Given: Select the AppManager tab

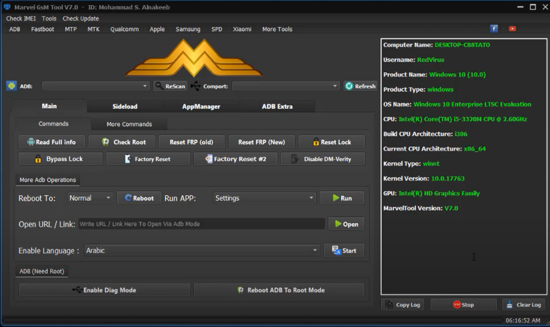Looking at the screenshot, I should point(201,106).
